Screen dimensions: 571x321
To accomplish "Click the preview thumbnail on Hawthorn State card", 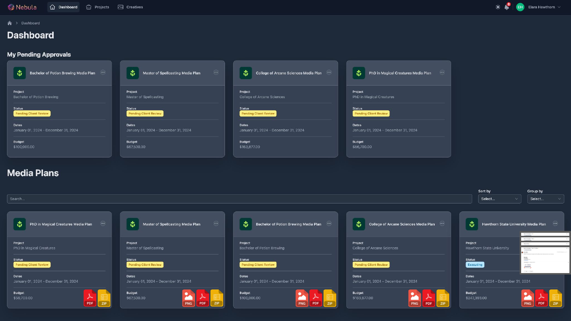I will tap(545, 253).
